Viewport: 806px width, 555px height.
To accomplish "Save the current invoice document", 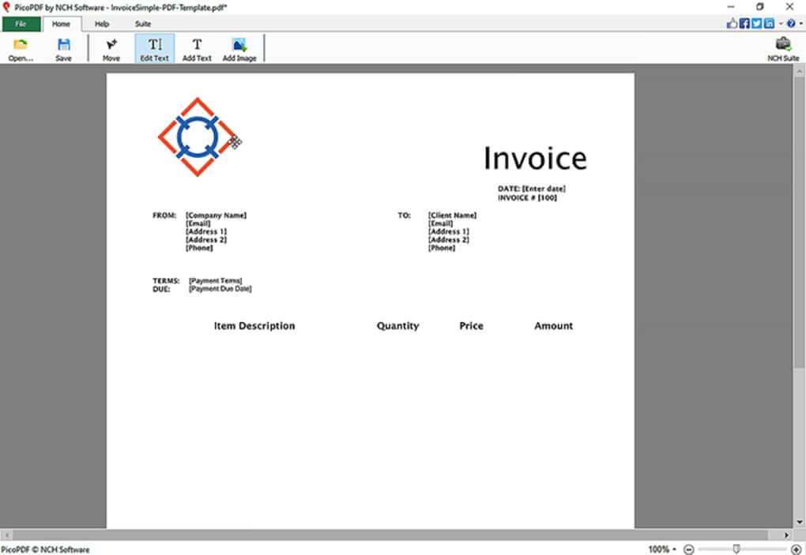I will 63,47.
